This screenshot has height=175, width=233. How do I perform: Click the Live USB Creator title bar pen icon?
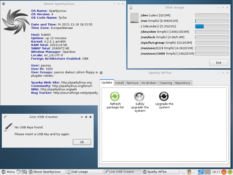[5, 117]
